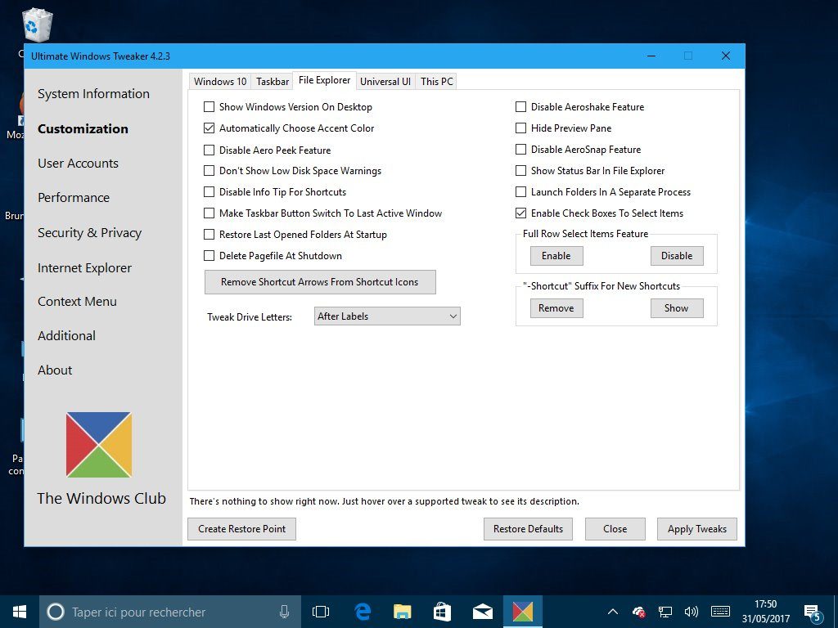Open File Explorer from the taskbar
Image resolution: width=838 pixels, height=628 pixels.
coord(403,612)
